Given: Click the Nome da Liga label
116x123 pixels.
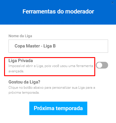Looking at the screenshot, I should [x=20, y=36].
